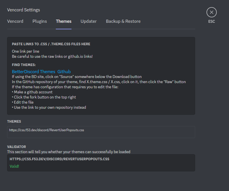Image resolution: width=229 pixels, height=191 pixels.
Task: Close settings with the X icon
Action: click(x=211, y=12)
